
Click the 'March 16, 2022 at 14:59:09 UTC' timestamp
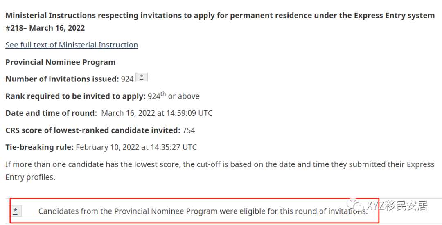(x=157, y=113)
